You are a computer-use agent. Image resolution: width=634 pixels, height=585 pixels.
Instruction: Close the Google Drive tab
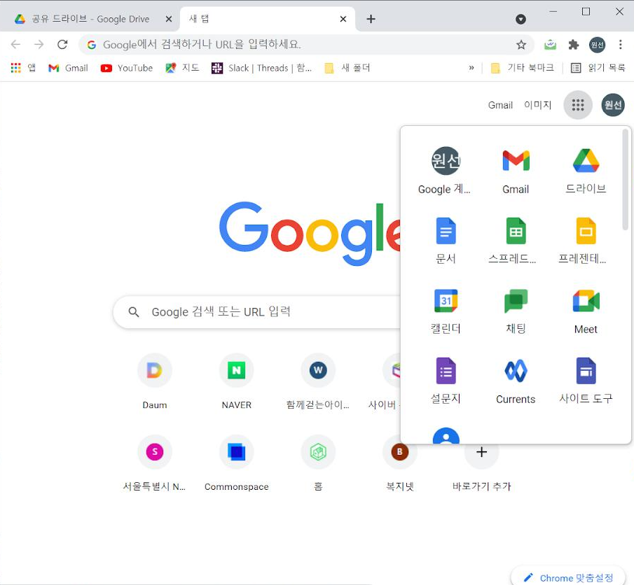[x=169, y=19]
